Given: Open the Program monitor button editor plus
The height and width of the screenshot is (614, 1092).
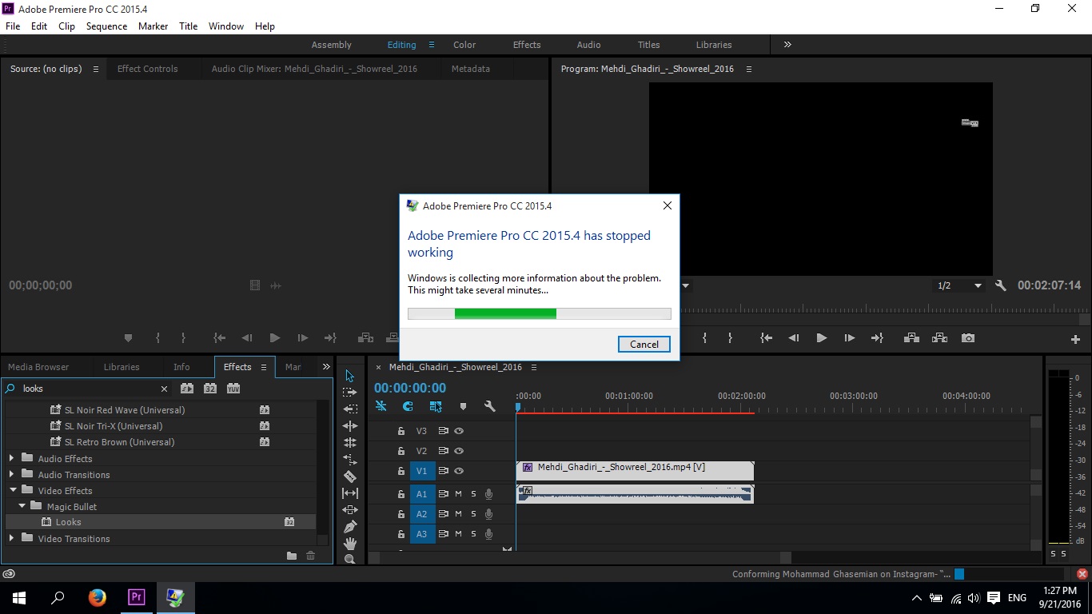Looking at the screenshot, I should coord(1075,339).
